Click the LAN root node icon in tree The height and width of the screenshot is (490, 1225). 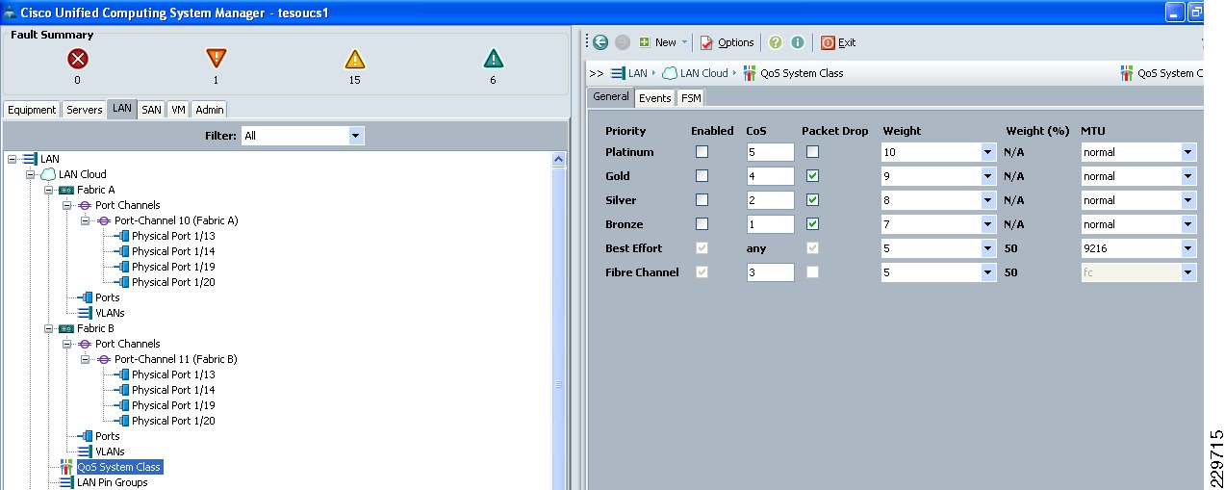click(29, 159)
